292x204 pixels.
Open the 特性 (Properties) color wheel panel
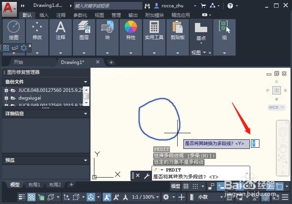click(x=131, y=37)
